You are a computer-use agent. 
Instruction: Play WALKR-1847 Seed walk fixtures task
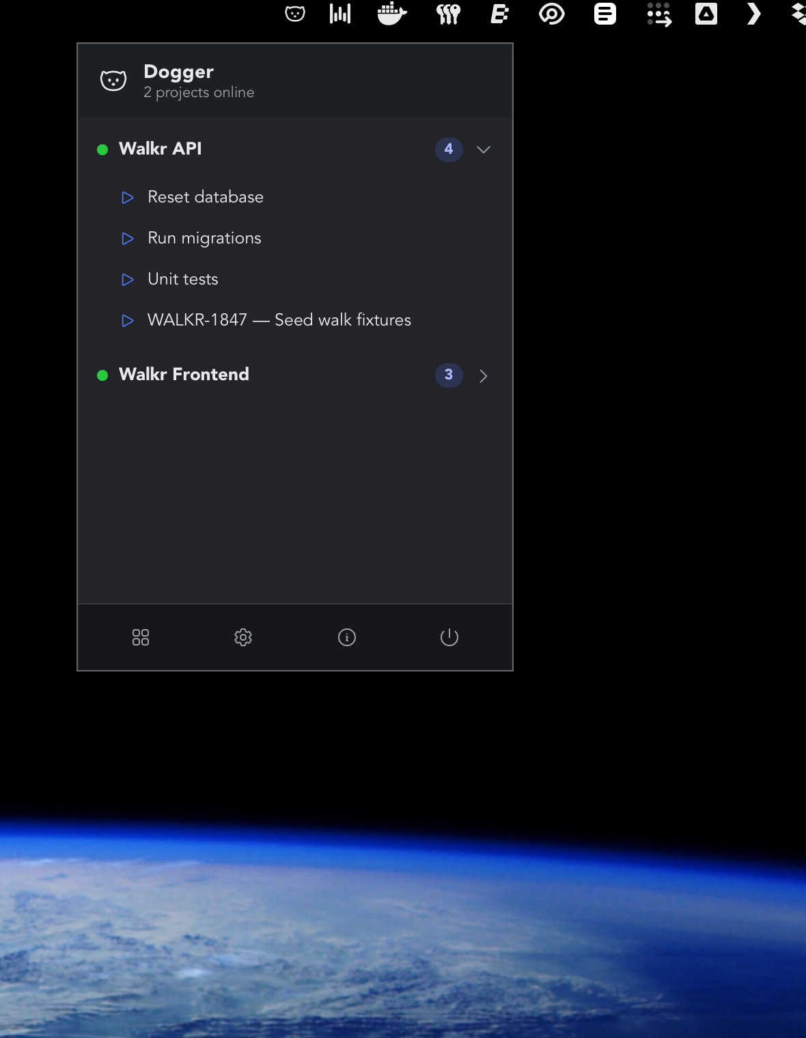point(128,321)
